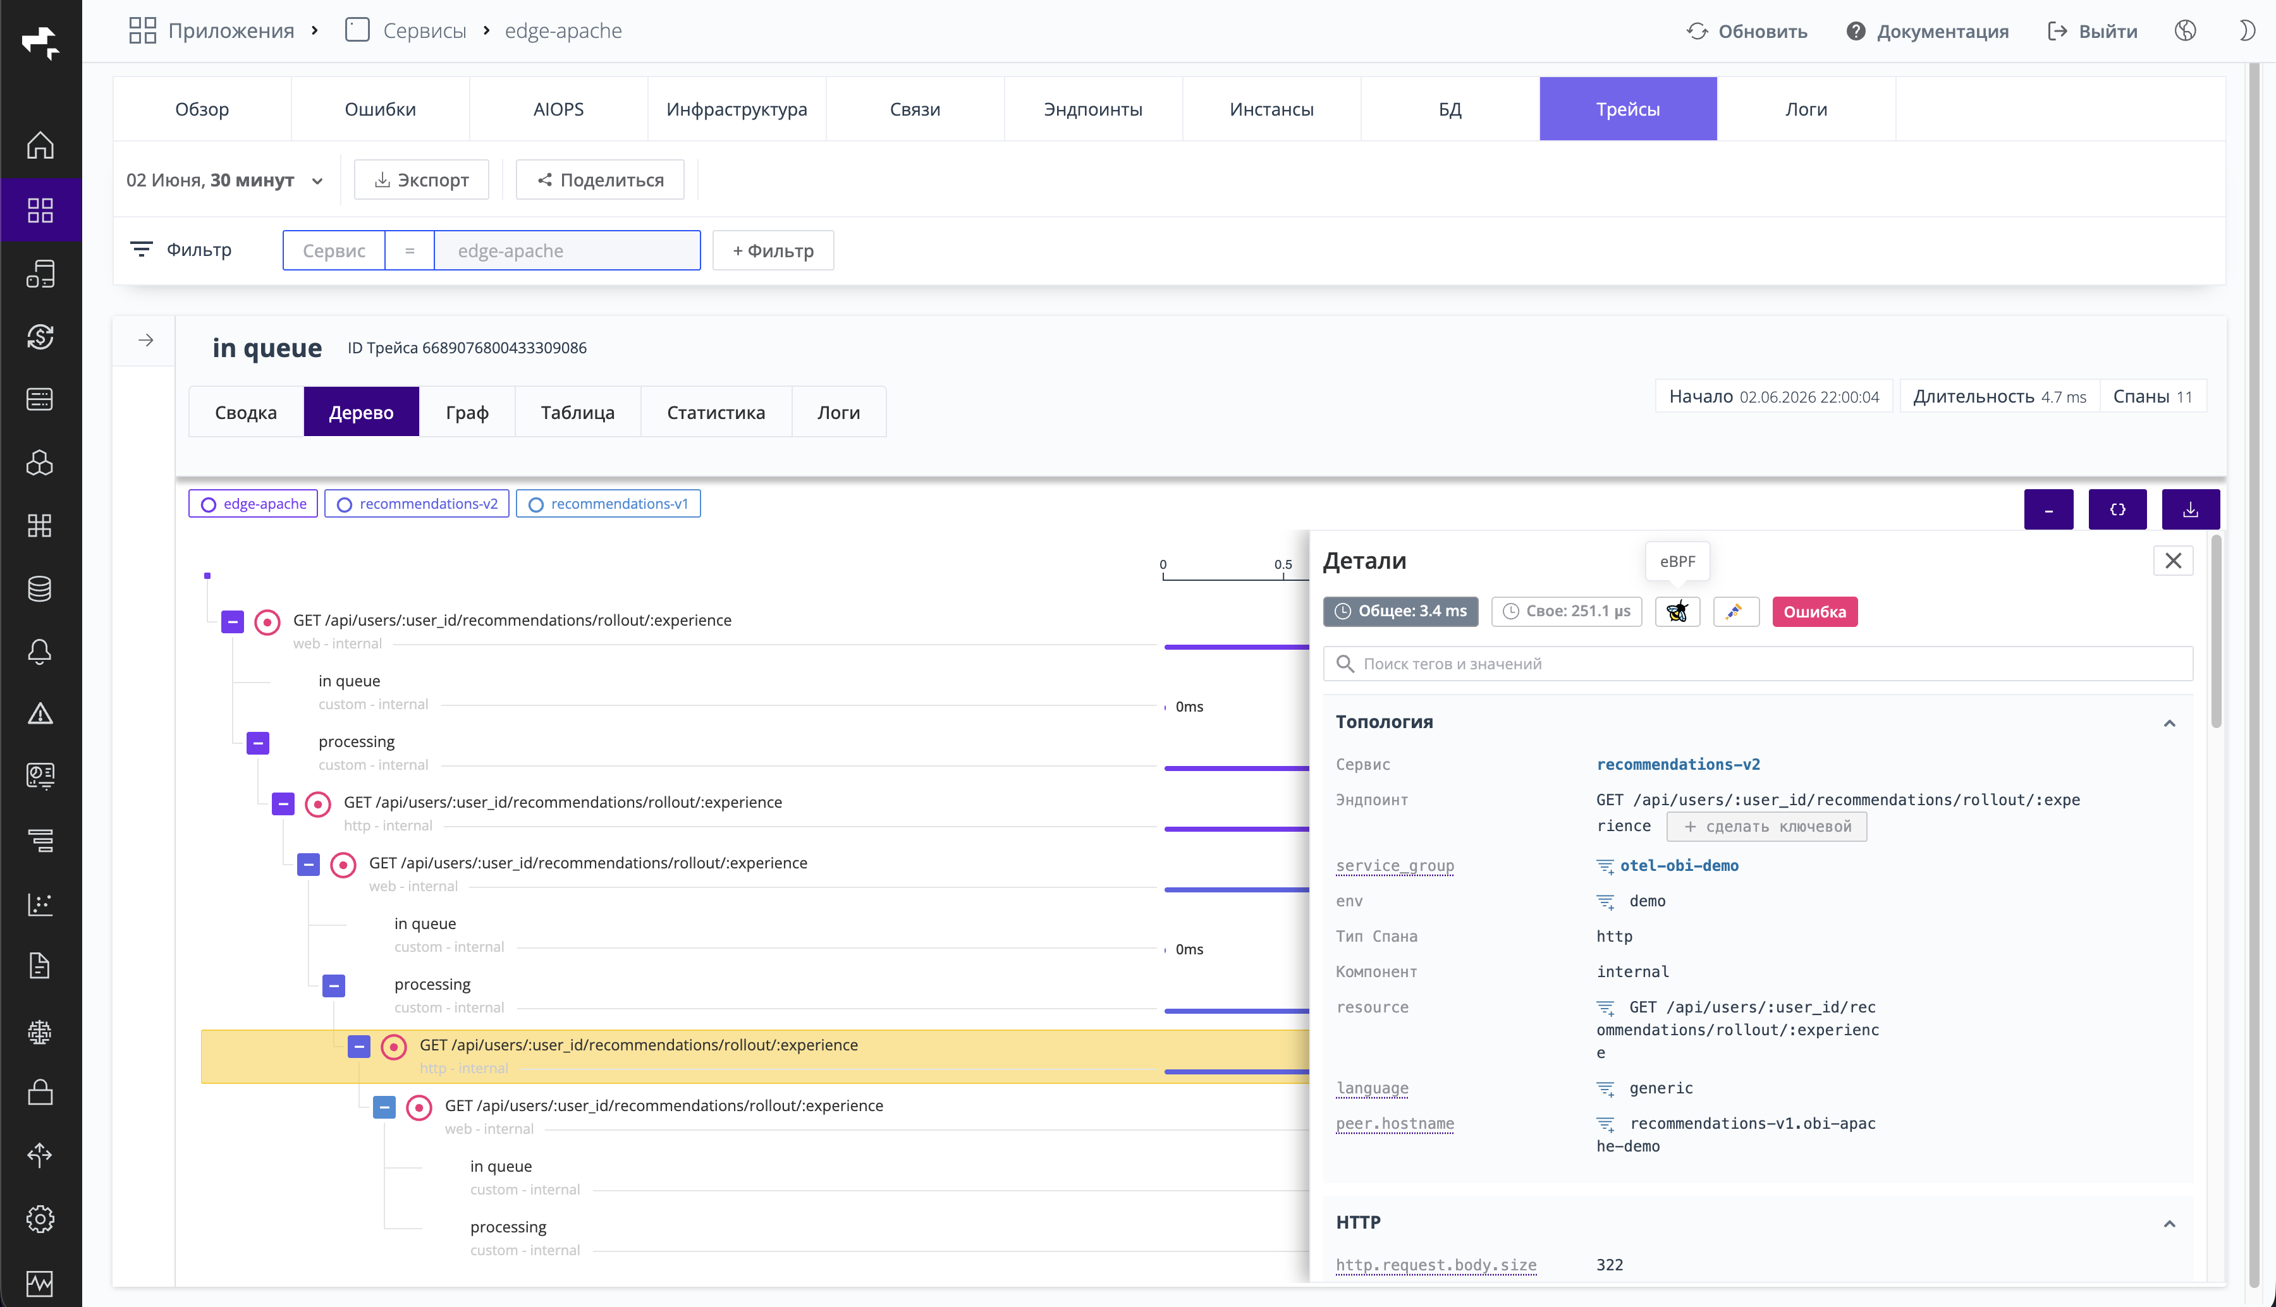
Task: Collapse the HTTP section
Action: (x=2169, y=1224)
